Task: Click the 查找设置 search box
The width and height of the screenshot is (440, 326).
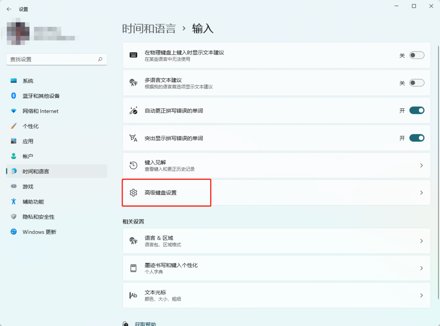Action: click(57, 59)
